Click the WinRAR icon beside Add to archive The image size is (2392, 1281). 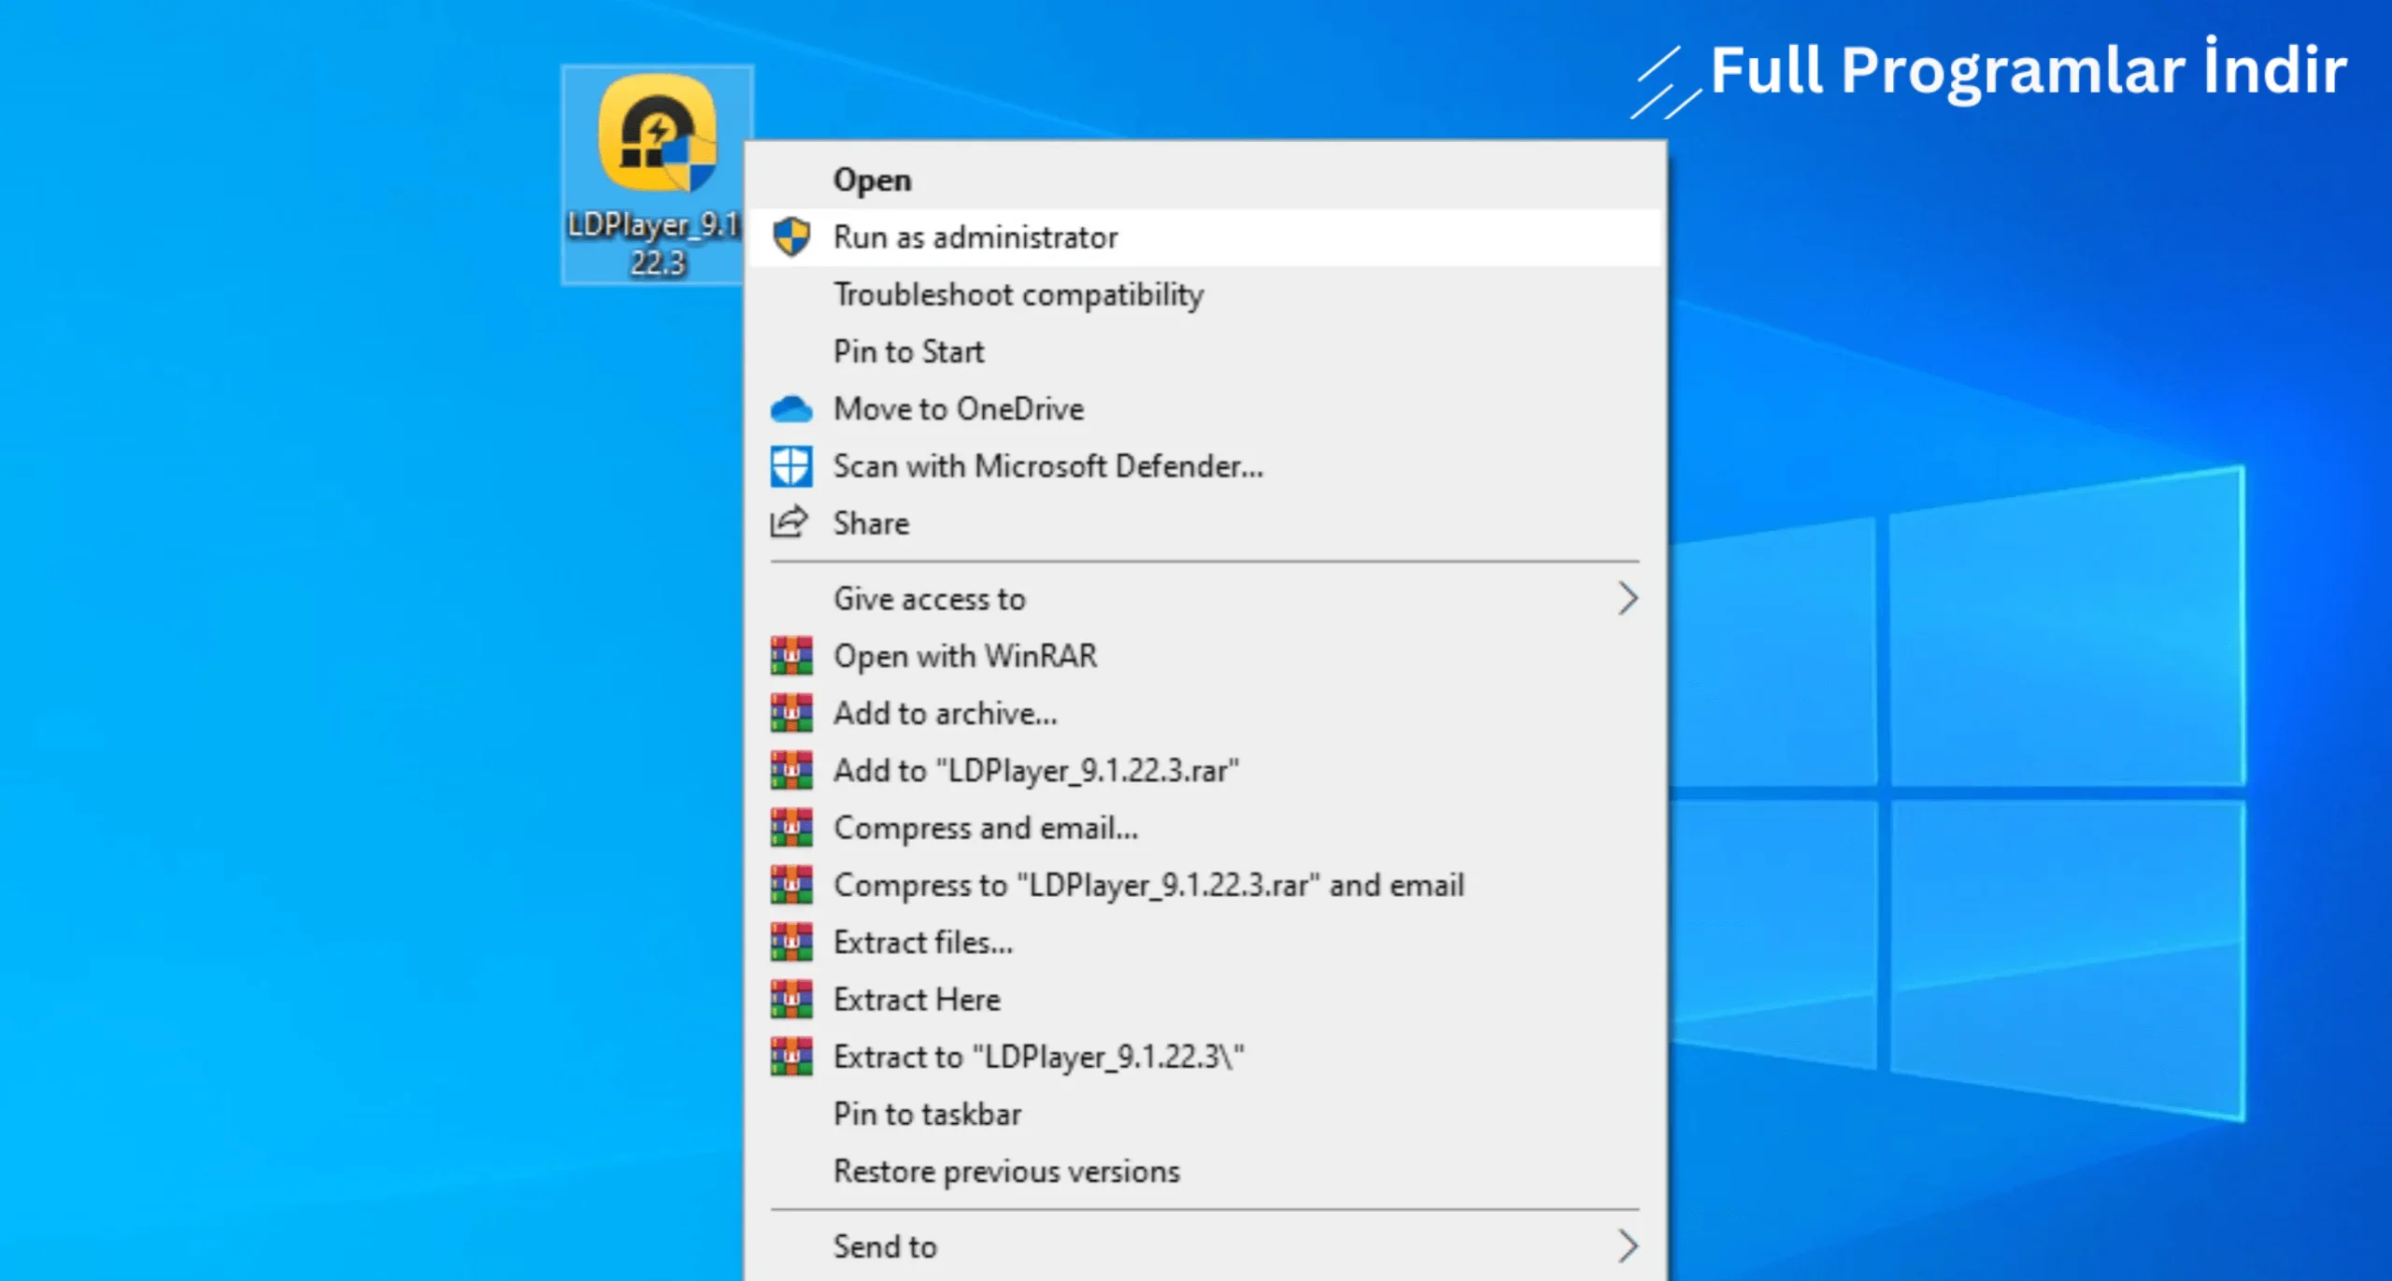pos(791,714)
